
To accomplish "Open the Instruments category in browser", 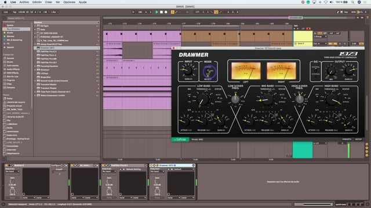I will pyautogui.click(x=13, y=65).
